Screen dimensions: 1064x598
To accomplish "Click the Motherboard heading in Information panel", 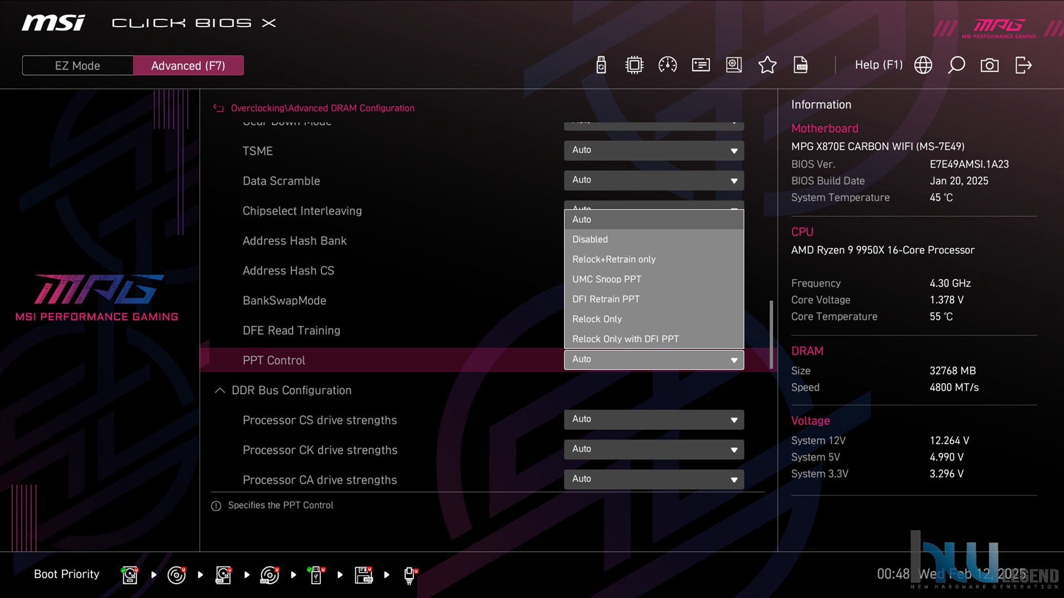I will [824, 128].
